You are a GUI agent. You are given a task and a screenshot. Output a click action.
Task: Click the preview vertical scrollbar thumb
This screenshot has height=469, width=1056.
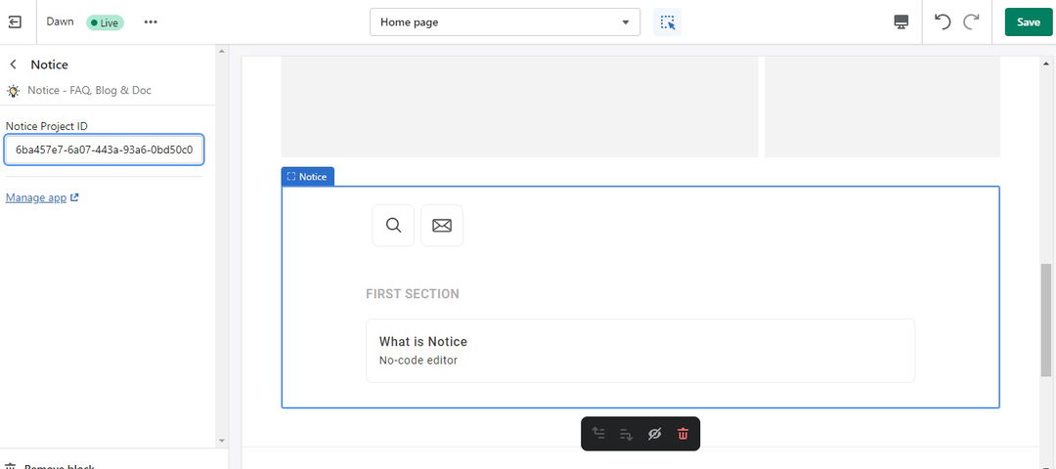click(x=1046, y=320)
